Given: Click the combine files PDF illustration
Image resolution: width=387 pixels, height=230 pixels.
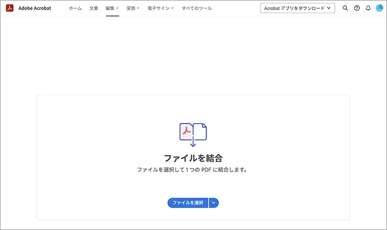Looking at the screenshot, I should click(193, 132).
